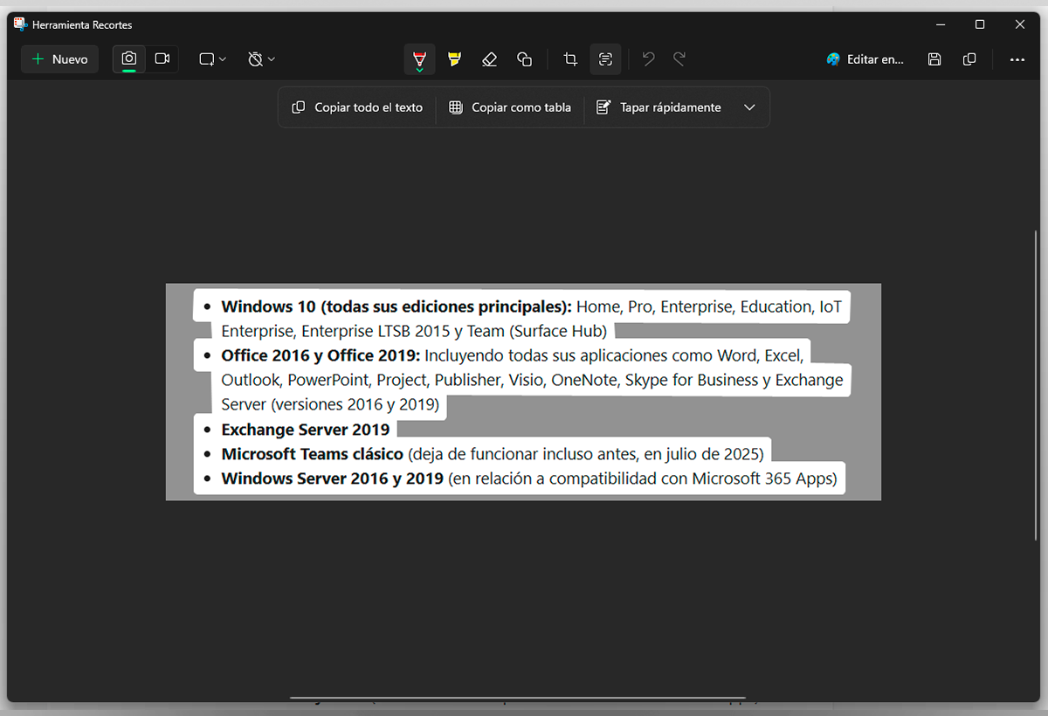Maximize the Herramienta Recortes window
This screenshot has width=1048, height=716.
pyautogui.click(x=980, y=24)
